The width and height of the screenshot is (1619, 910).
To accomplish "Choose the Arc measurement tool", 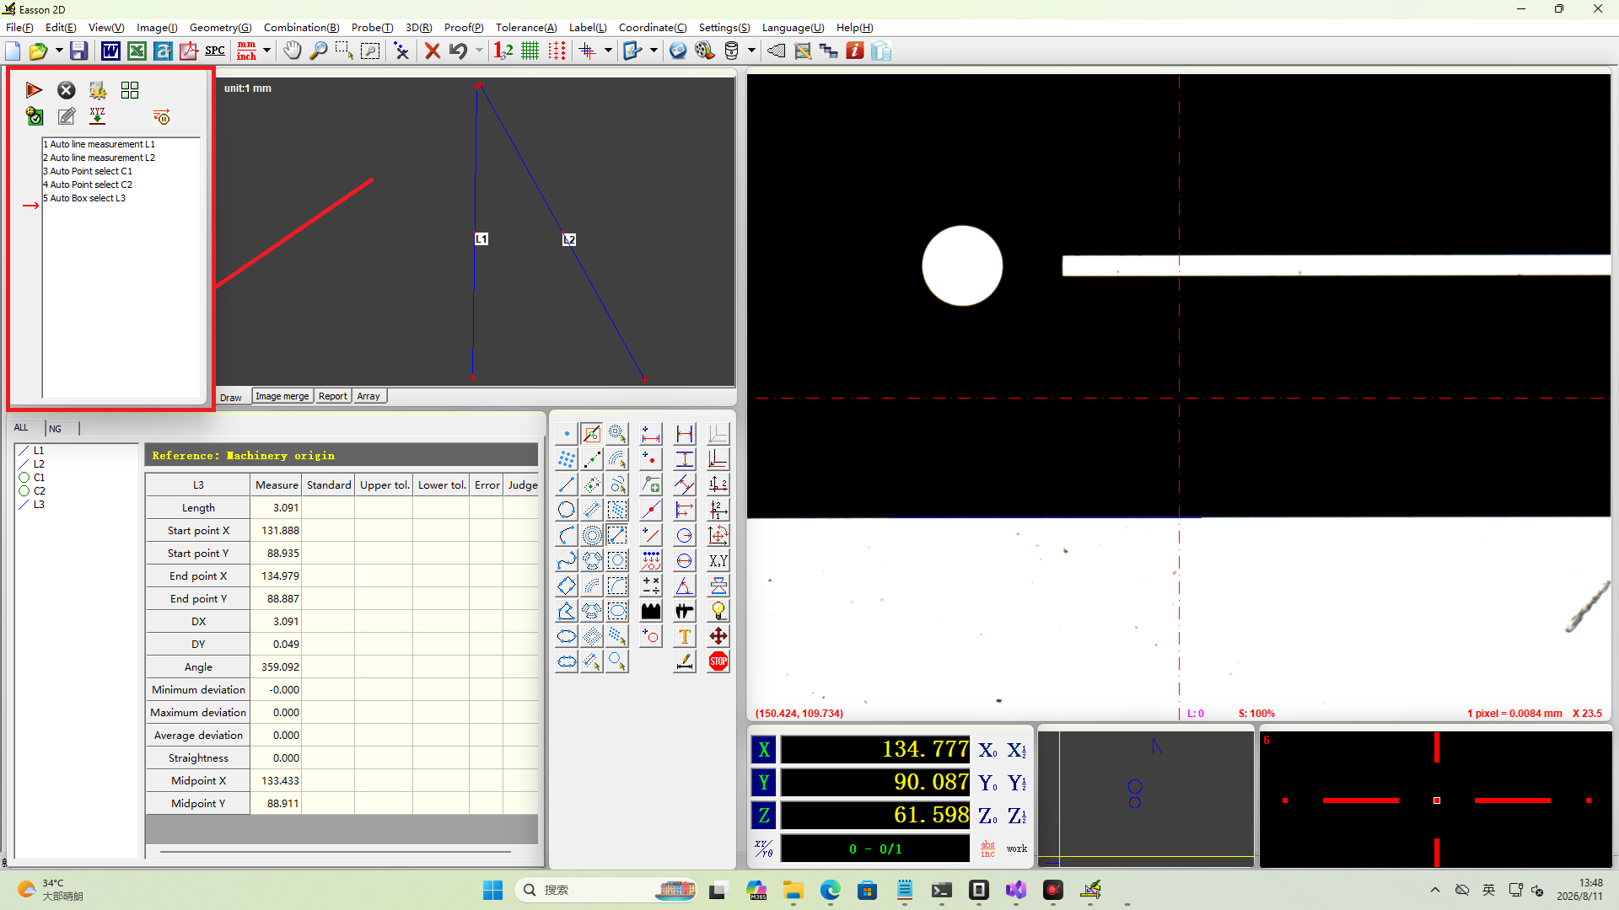I will click(x=567, y=536).
